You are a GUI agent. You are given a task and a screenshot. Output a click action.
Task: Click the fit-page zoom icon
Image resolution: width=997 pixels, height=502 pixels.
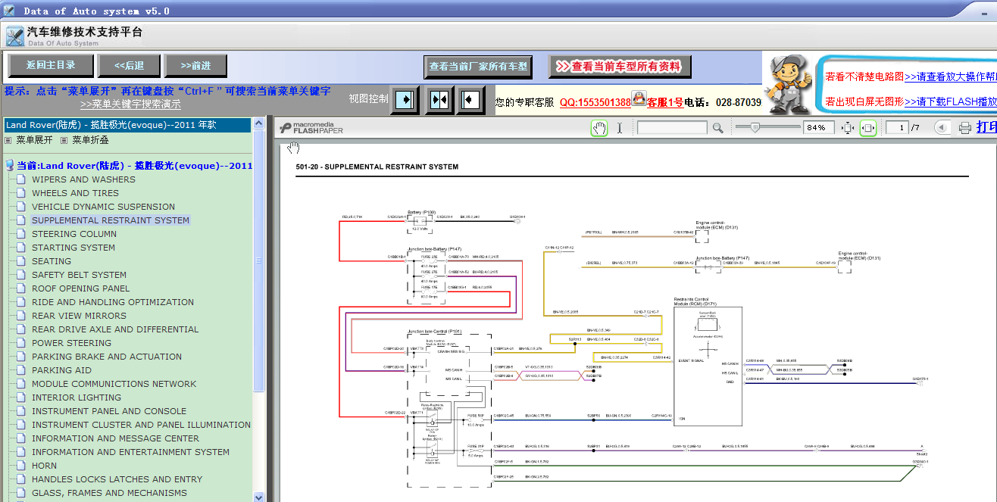pyautogui.click(x=849, y=128)
